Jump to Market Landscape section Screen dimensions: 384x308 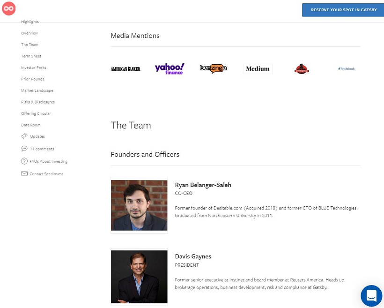[37, 90]
